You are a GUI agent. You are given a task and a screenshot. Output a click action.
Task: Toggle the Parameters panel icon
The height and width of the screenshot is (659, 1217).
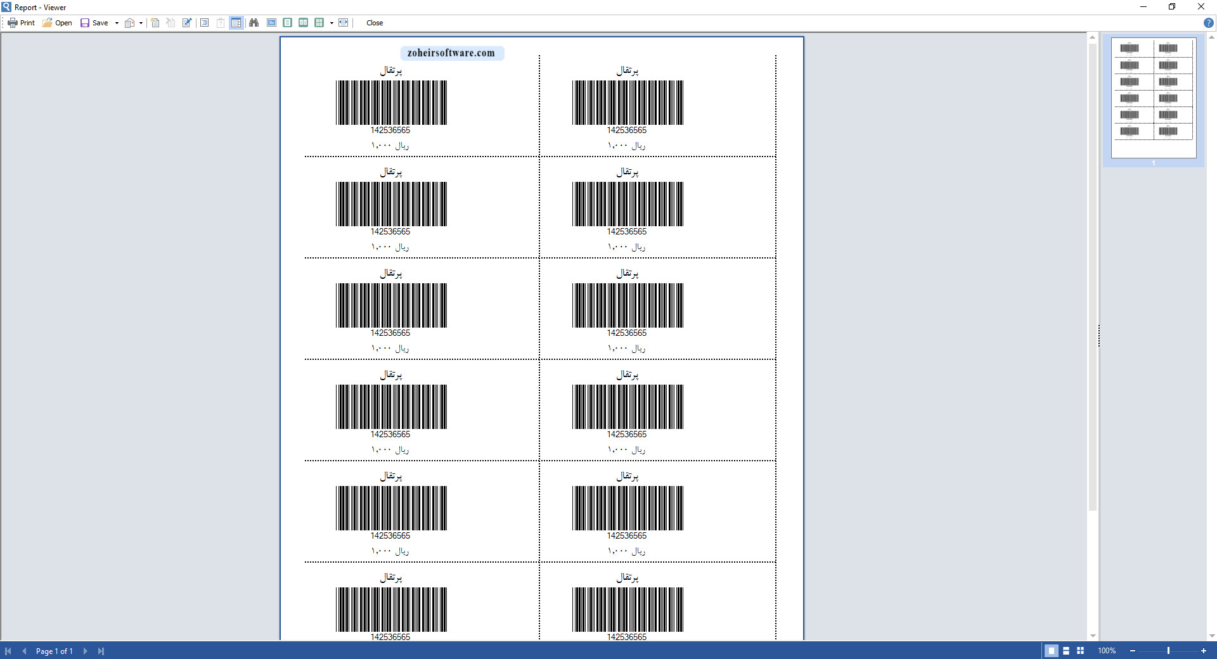click(221, 23)
